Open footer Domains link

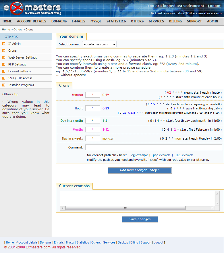(46, 242)
